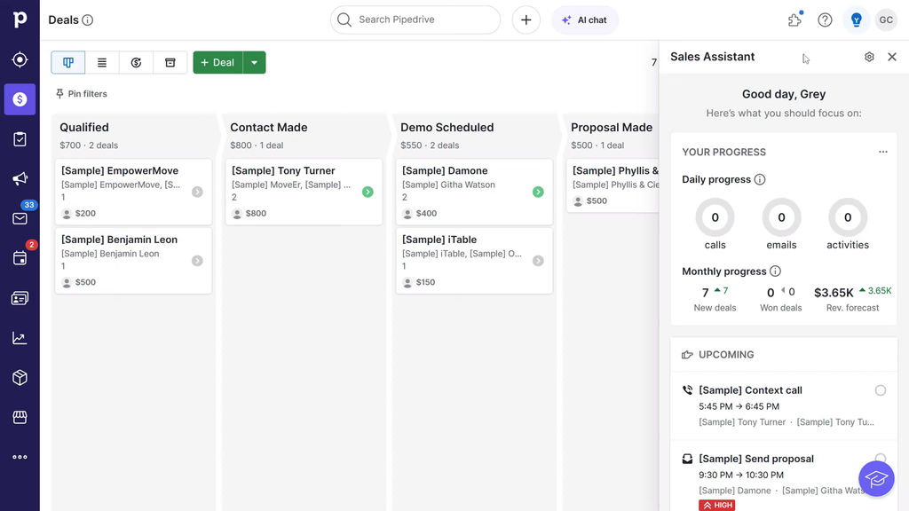Click the Leads target icon in sidebar
This screenshot has width=909, height=511.
click(20, 59)
